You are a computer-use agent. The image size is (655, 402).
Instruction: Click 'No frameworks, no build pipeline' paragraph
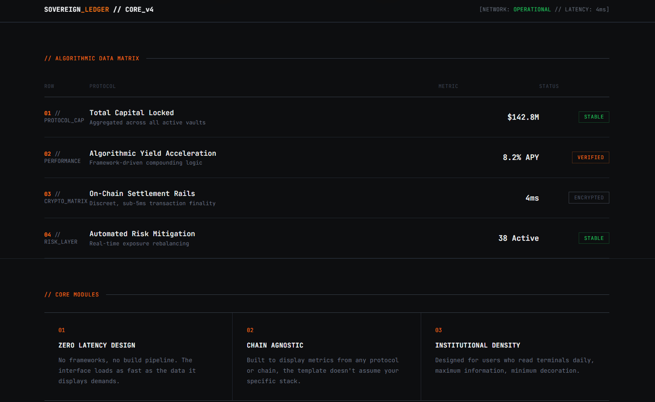pyautogui.click(x=127, y=371)
